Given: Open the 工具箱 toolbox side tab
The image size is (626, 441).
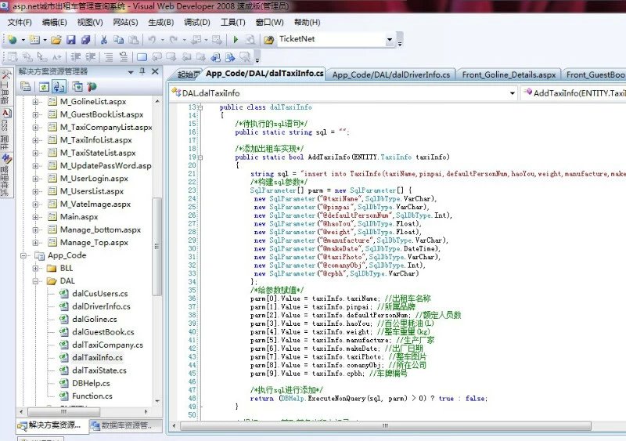Looking at the screenshot, I should pyautogui.click(x=5, y=86).
